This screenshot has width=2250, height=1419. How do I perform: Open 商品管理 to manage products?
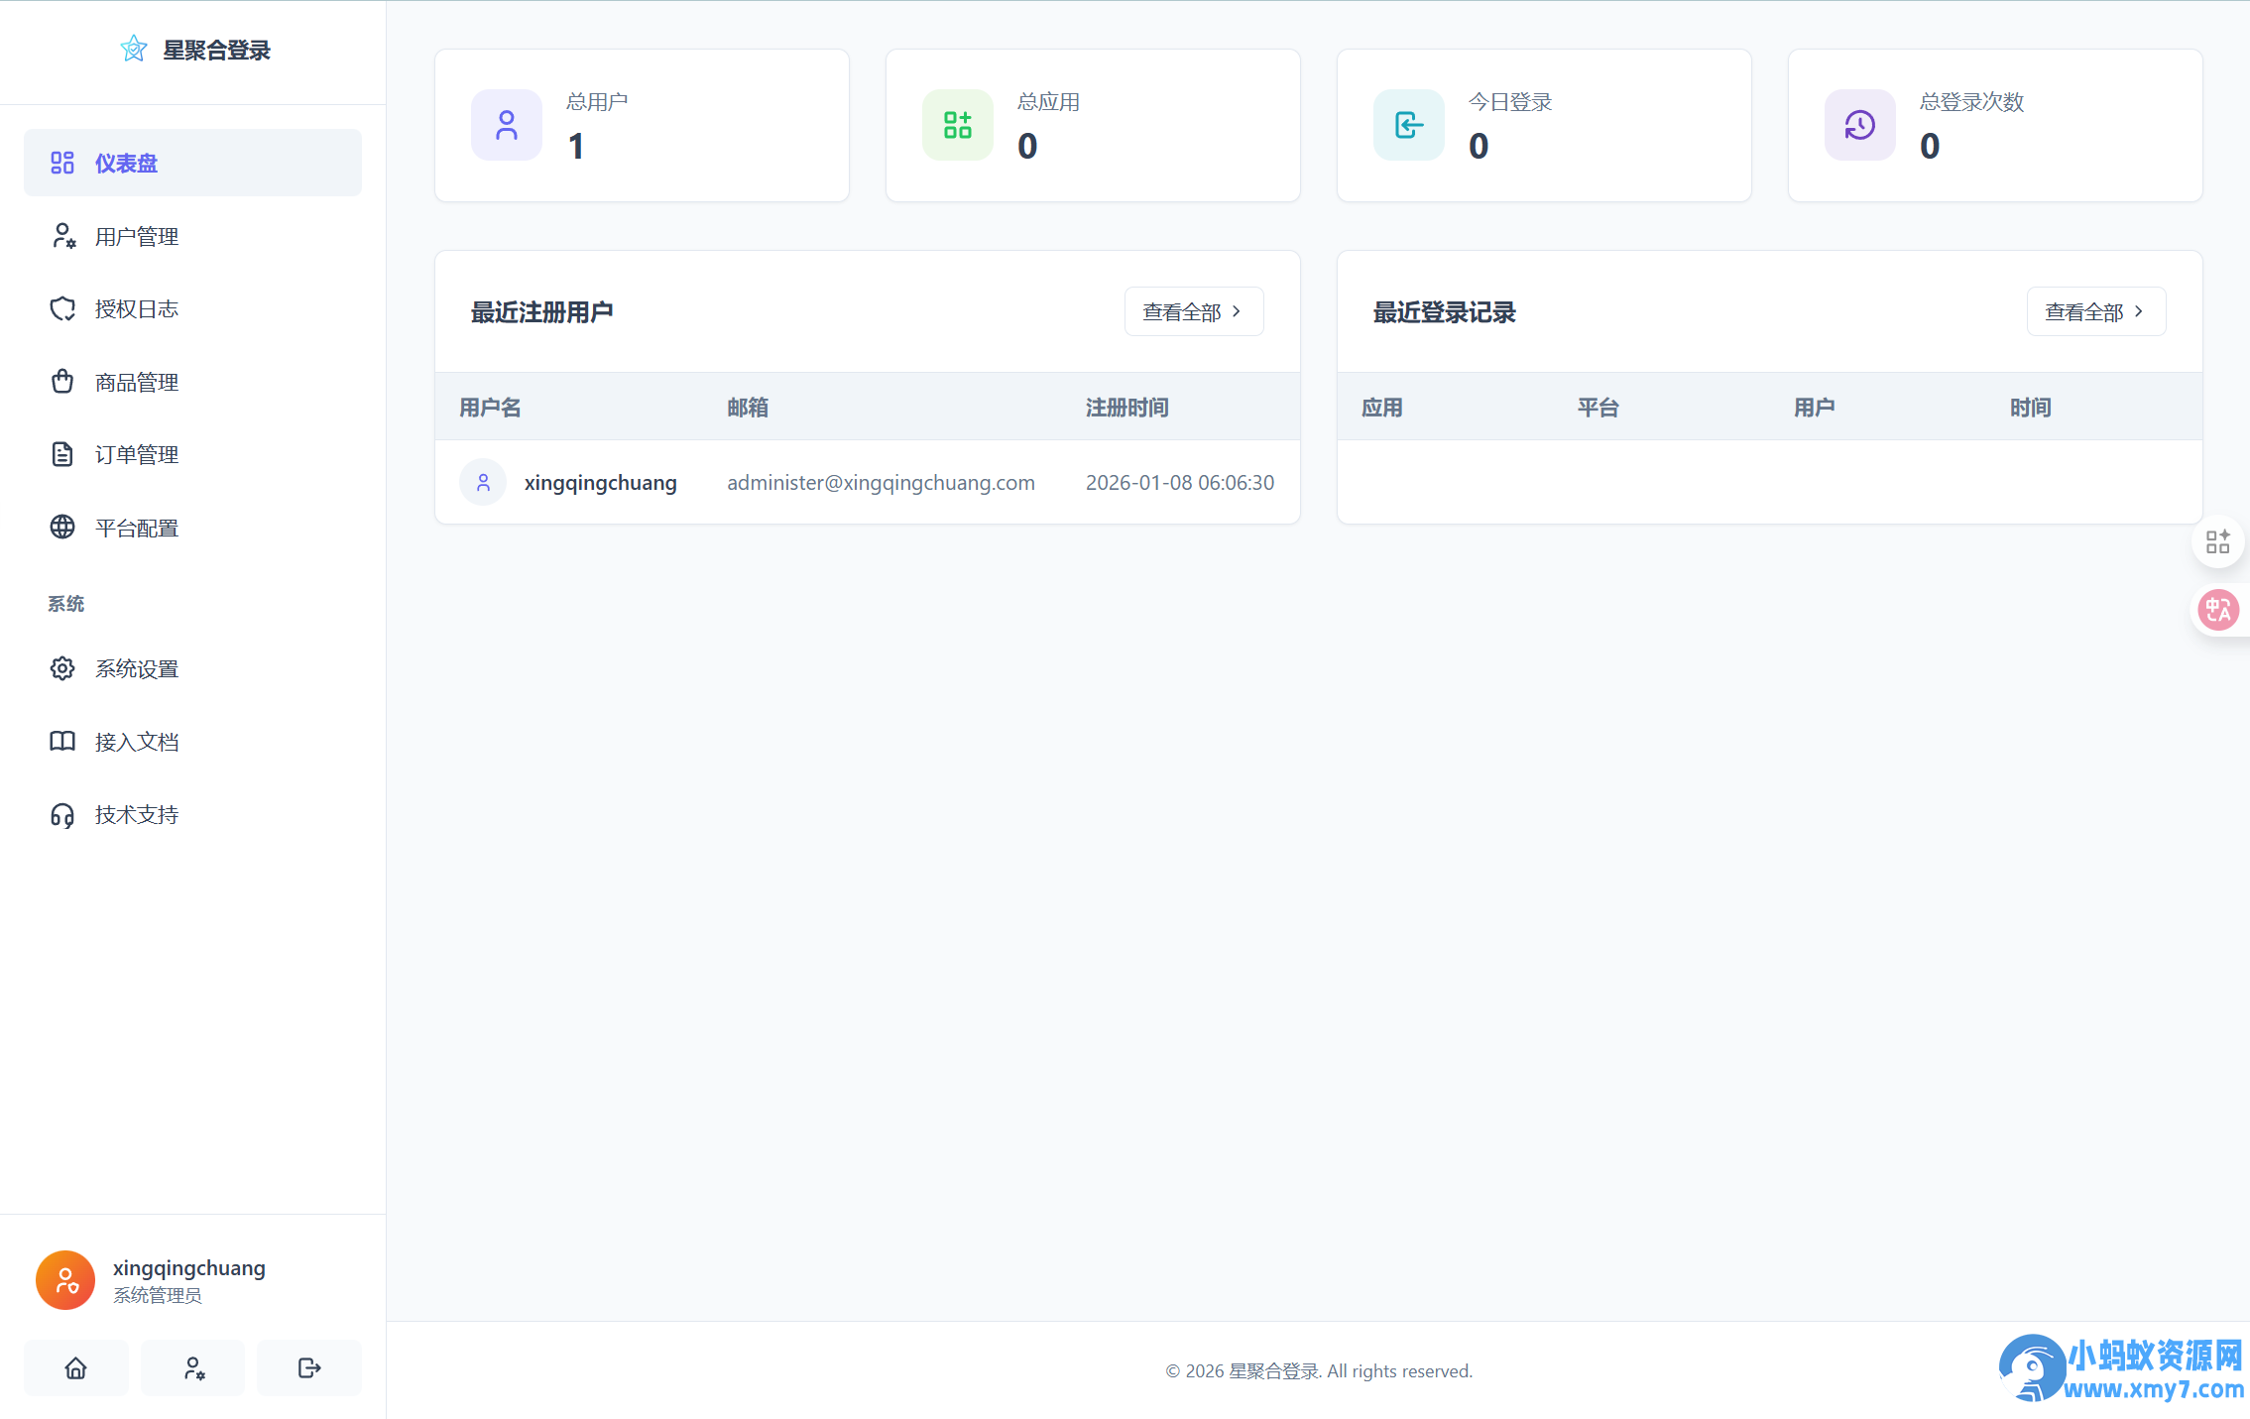pos(136,382)
